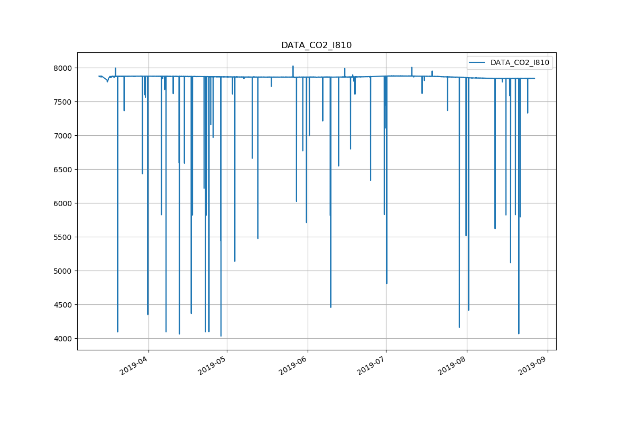
Task: Pick the 2019-06 x-axis date label
Action: [295, 364]
